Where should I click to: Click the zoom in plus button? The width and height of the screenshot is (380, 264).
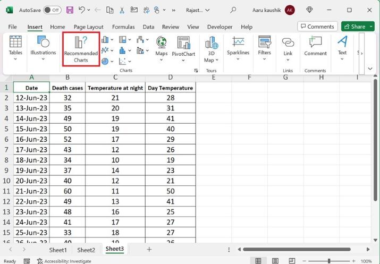coord(353,261)
